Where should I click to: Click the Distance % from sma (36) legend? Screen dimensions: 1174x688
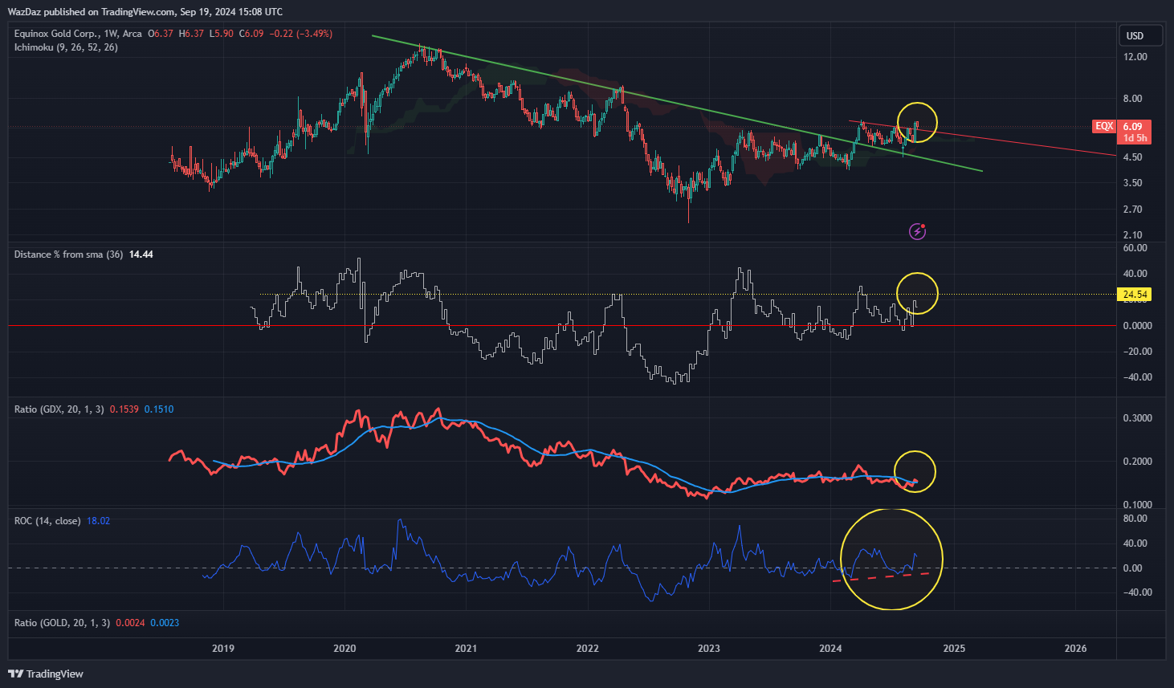coord(68,254)
